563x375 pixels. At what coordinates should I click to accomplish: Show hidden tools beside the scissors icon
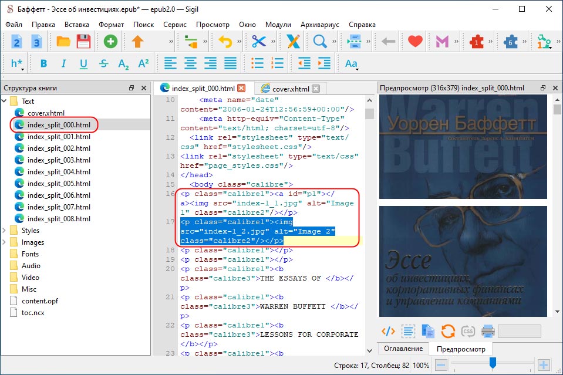pyautogui.click(x=273, y=42)
